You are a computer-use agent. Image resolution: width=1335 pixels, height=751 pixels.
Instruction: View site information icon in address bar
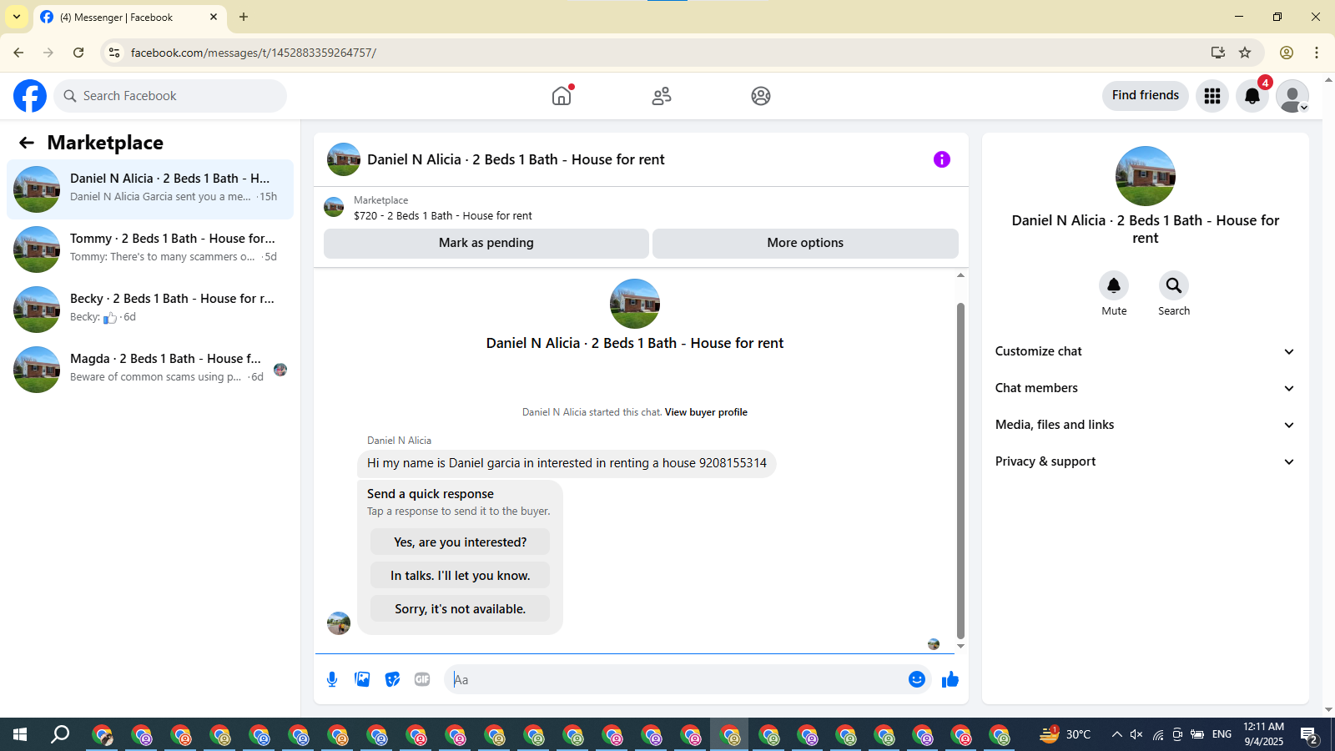[x=114, y=53]
